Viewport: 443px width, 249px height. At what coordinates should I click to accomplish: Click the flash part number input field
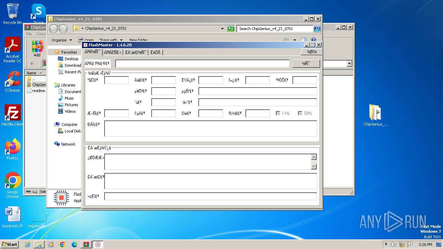pos(202,64)
